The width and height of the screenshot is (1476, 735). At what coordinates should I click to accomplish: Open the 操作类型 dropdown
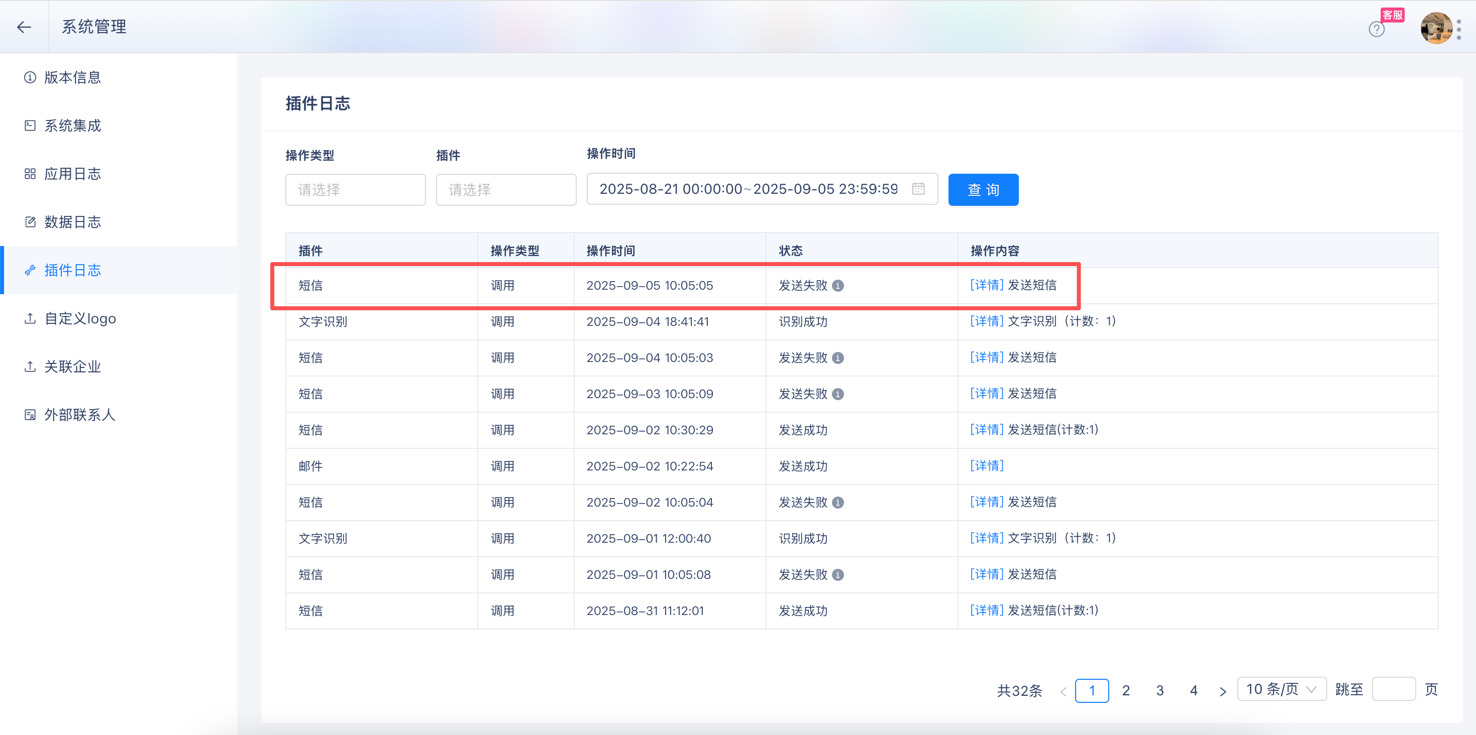coord(355,189)
